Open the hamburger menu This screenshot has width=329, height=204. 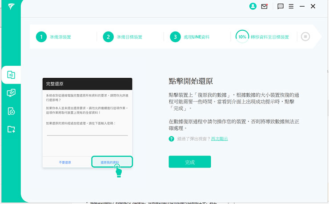pyautogui.click(x=291, y=7)
